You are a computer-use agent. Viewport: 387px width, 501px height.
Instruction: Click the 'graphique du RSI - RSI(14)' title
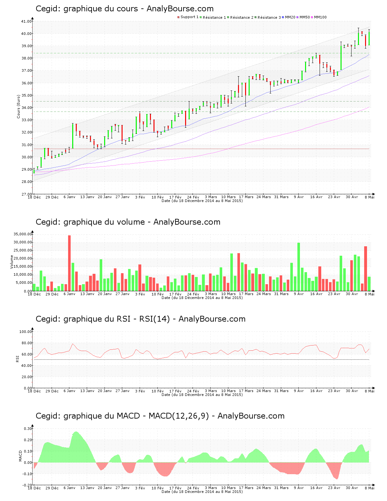(117, 319)
